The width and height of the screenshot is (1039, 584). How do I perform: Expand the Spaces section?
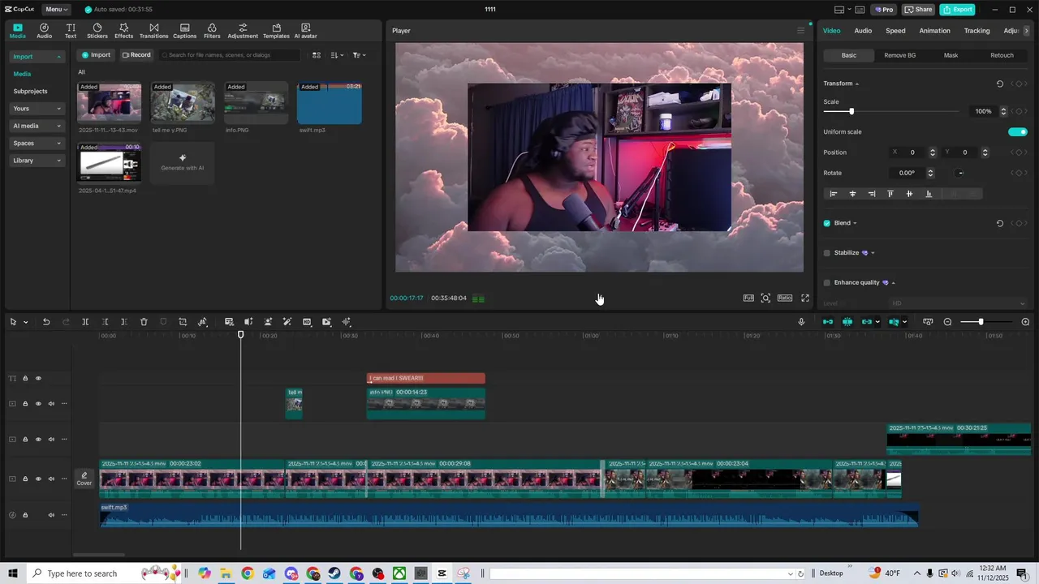coord(37,144)
